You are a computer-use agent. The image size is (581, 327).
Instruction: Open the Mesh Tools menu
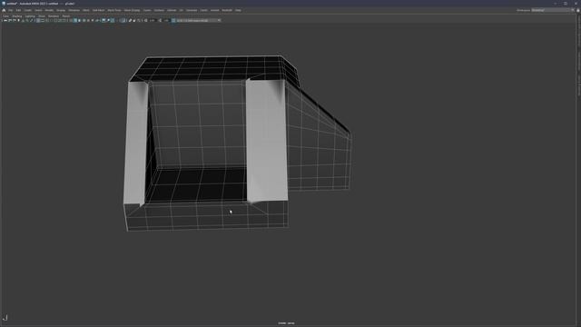[x=114, y=10]
